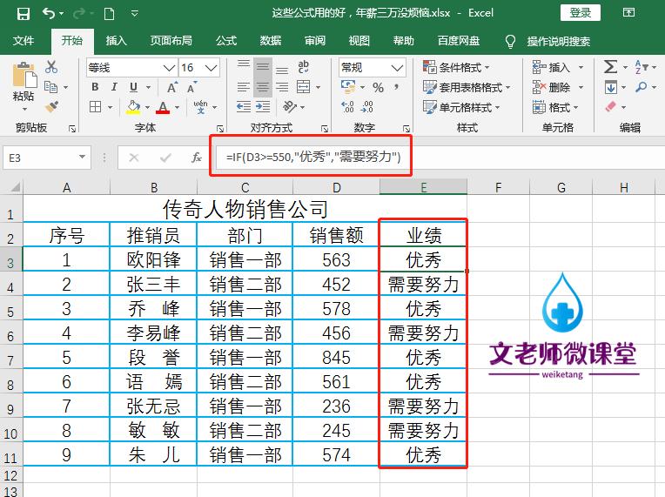Switch to the 插入 Insert tab
Viewport: 665px width, 497px height.
[x=117, y=41]
